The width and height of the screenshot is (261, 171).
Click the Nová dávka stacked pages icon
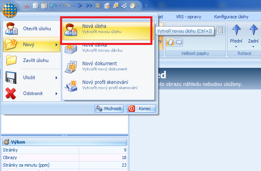(71, 49)
